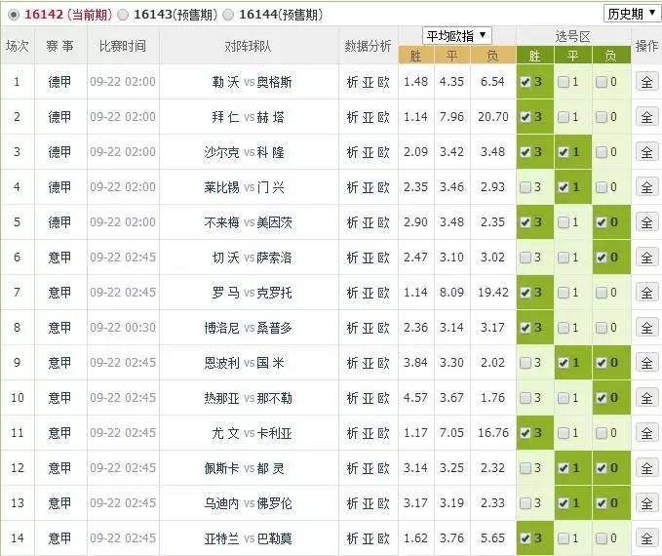Click team name 赫塔 in match 2
Image resolution: width=662 pixels, height=556 pixels.
pyautogui.click(x=271, y=117)
